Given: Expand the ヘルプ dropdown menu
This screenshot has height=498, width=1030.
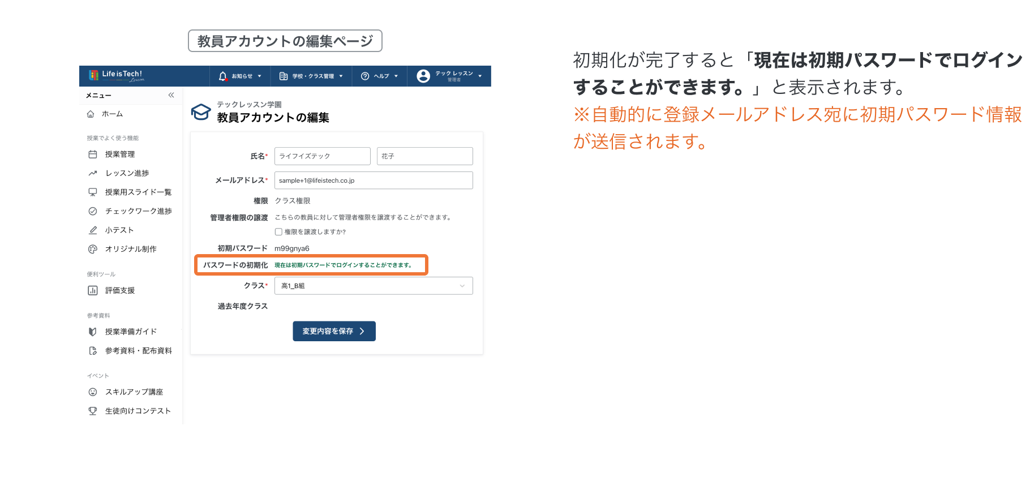Looking at the screenshot, I should (379, 76).
